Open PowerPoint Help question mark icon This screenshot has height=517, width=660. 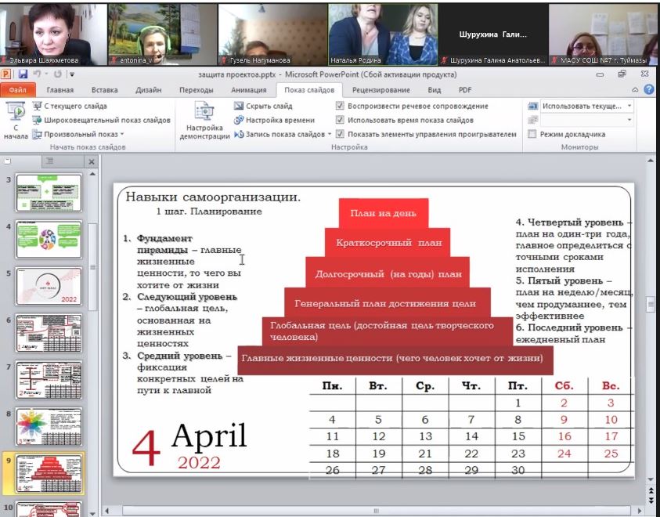point(649,89)
